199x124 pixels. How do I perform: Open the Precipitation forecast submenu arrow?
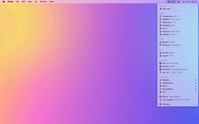[196, 89]
